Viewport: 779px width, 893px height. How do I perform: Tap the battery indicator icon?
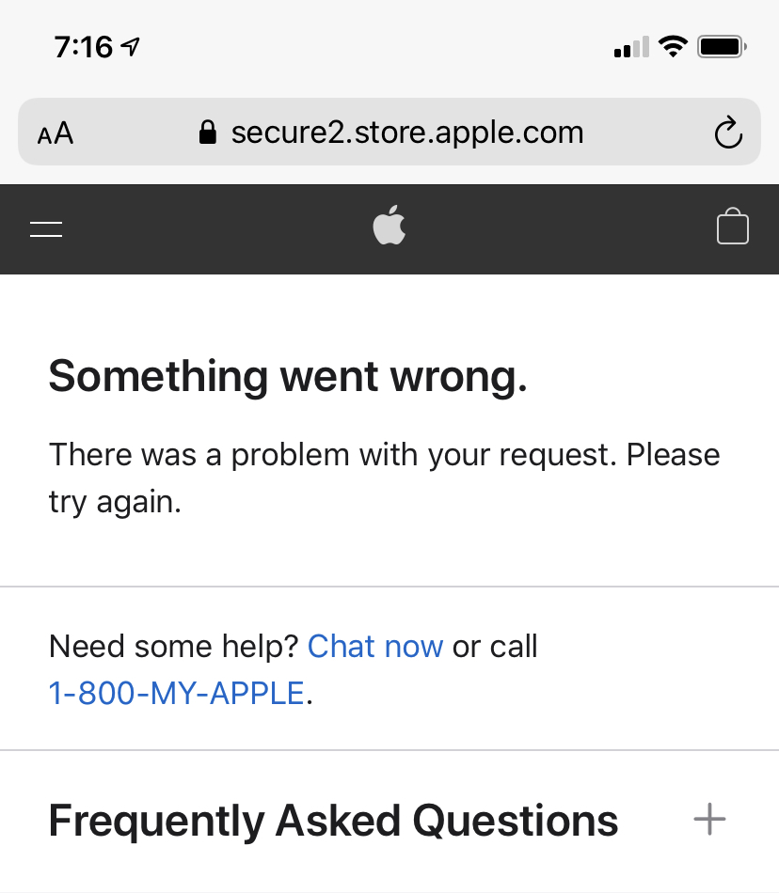tap(722, 45)
